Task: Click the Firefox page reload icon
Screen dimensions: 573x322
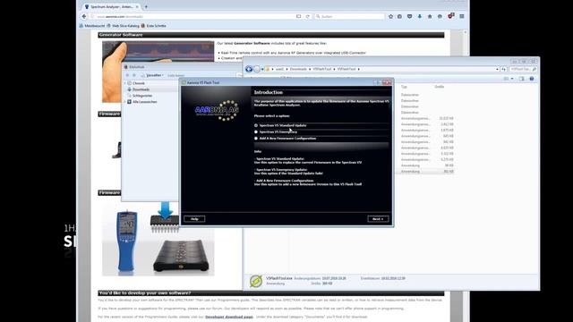Action: pos(308,16)
